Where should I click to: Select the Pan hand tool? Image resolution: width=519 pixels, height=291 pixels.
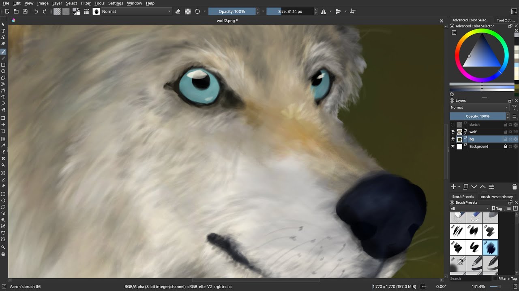coord(3,254)
